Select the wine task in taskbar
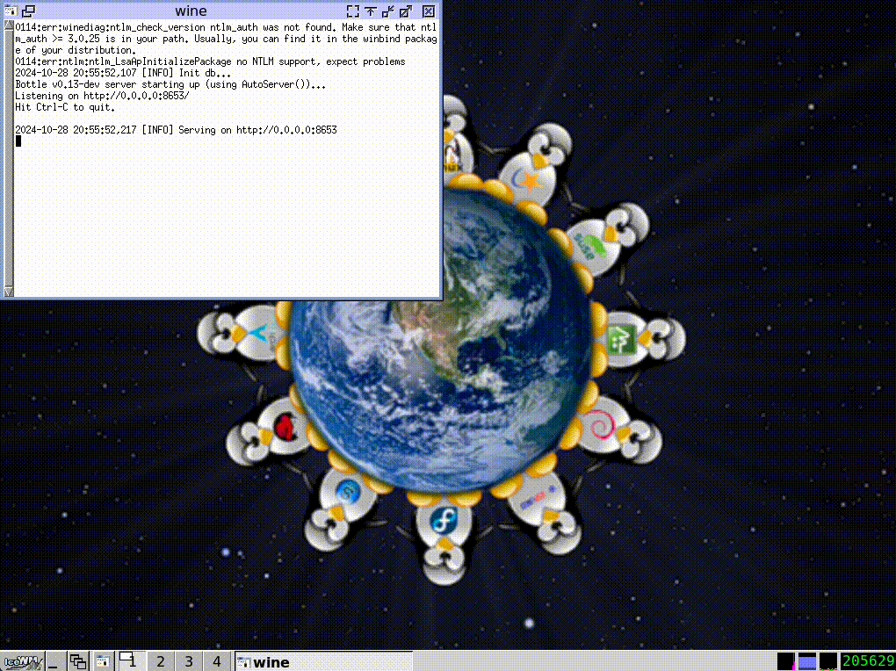 coord(323,662)
